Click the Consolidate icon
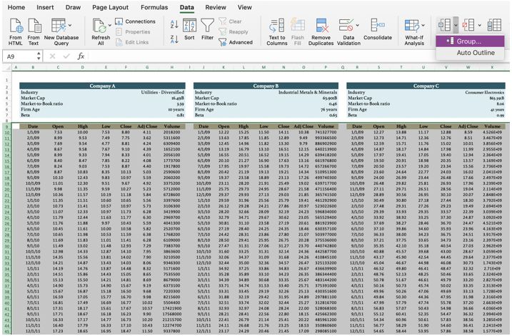Screen dimensions: 512x336 pos(378,29)
